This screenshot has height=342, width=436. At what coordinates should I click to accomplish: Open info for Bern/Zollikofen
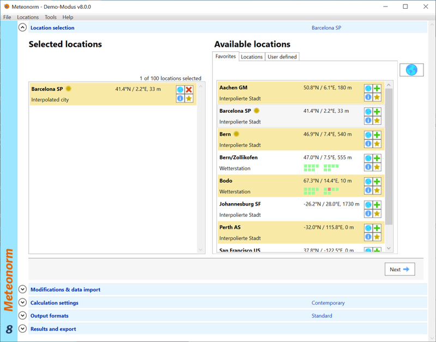point(368,167)
